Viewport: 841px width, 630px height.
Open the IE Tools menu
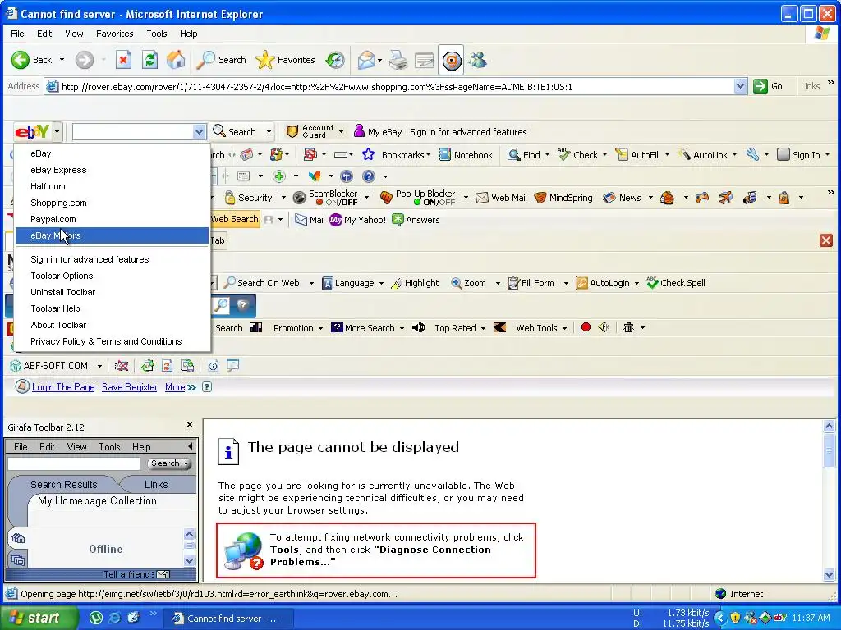(x=157, y=33)
